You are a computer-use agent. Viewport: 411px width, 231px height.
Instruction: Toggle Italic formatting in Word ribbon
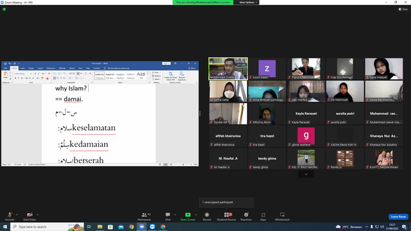pyautogui.click(x=19, y=78)
